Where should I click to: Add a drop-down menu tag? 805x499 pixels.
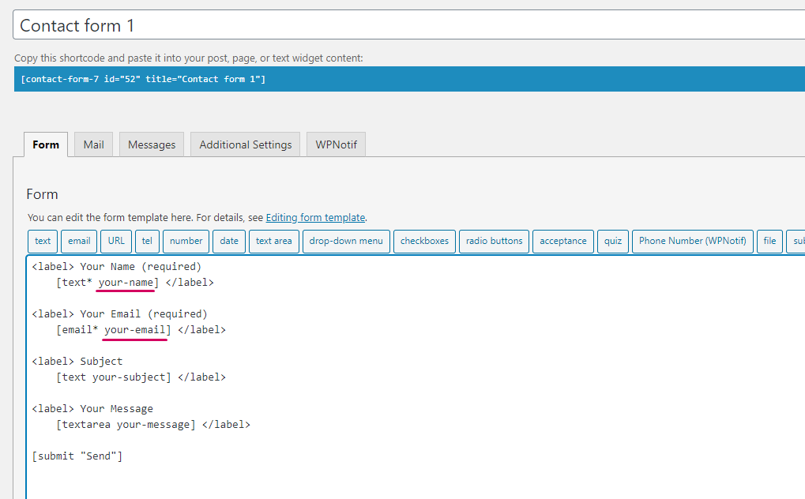pyautogui.click(x=346, y=241)
